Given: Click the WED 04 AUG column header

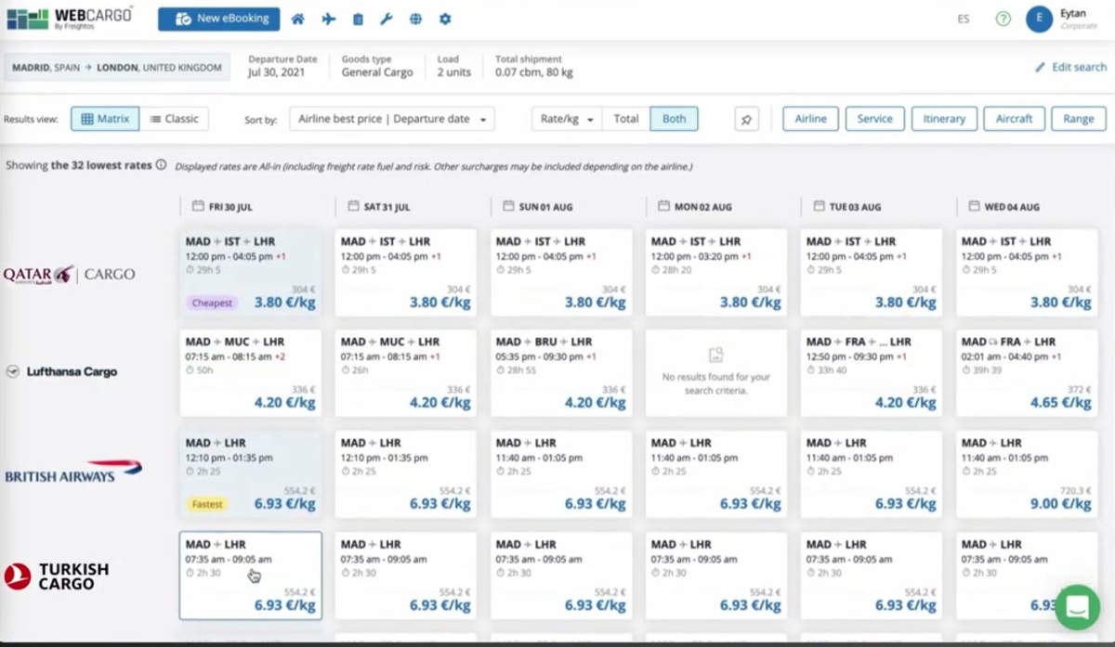Looking at the screenshot, I should point(1004,206).
